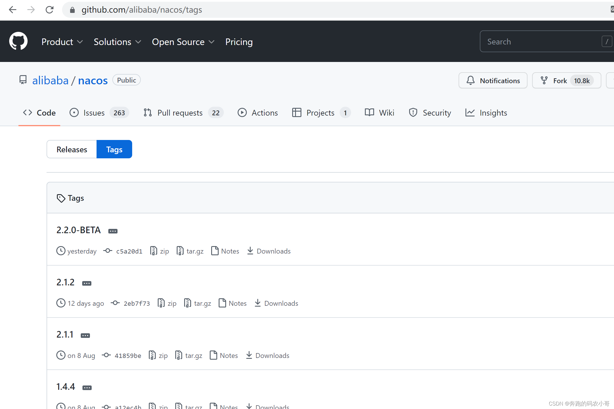Click the GitHub Octocat logo

(x=18, y=41)
